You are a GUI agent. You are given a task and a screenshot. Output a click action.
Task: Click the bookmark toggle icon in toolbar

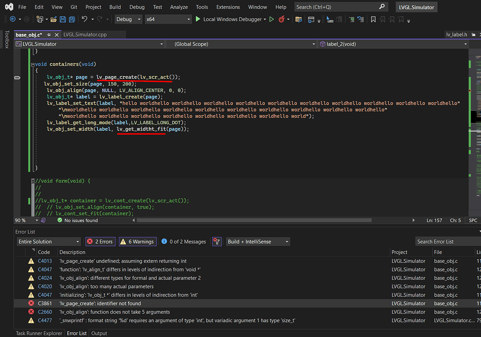[373, 20]
